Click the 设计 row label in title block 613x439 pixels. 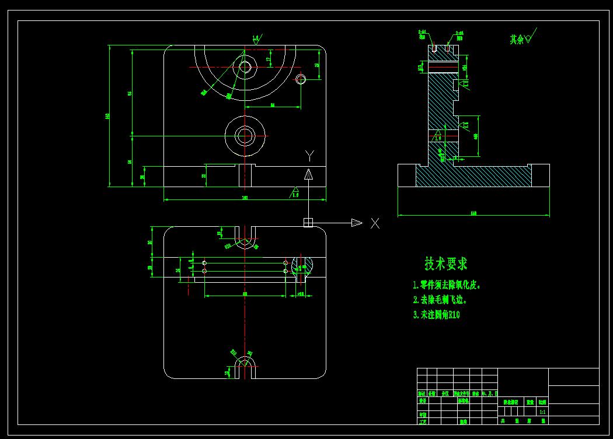(423, 401)
